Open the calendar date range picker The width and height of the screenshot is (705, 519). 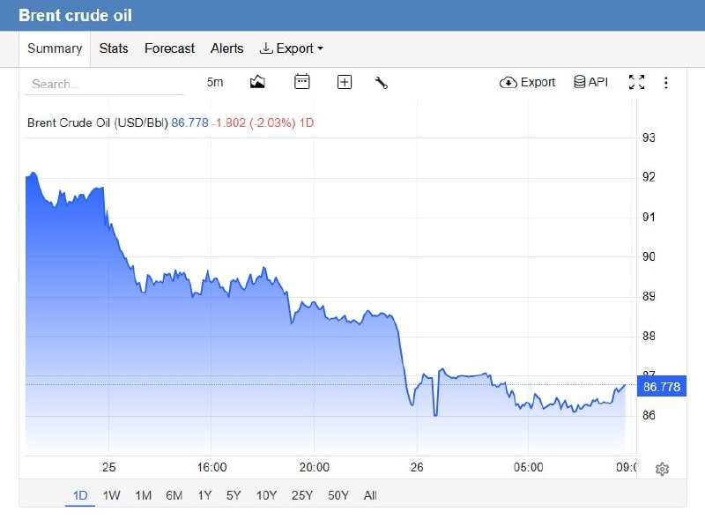click(301, 82)
